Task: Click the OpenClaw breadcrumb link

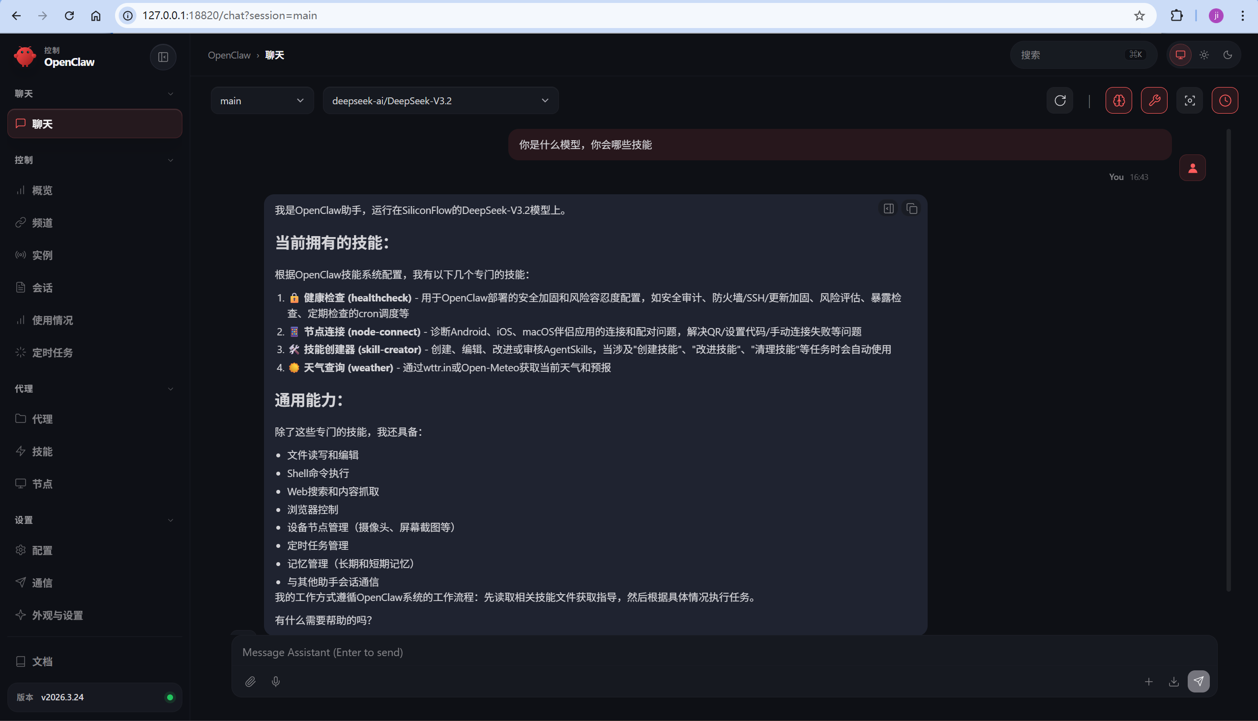Action: 229,55
